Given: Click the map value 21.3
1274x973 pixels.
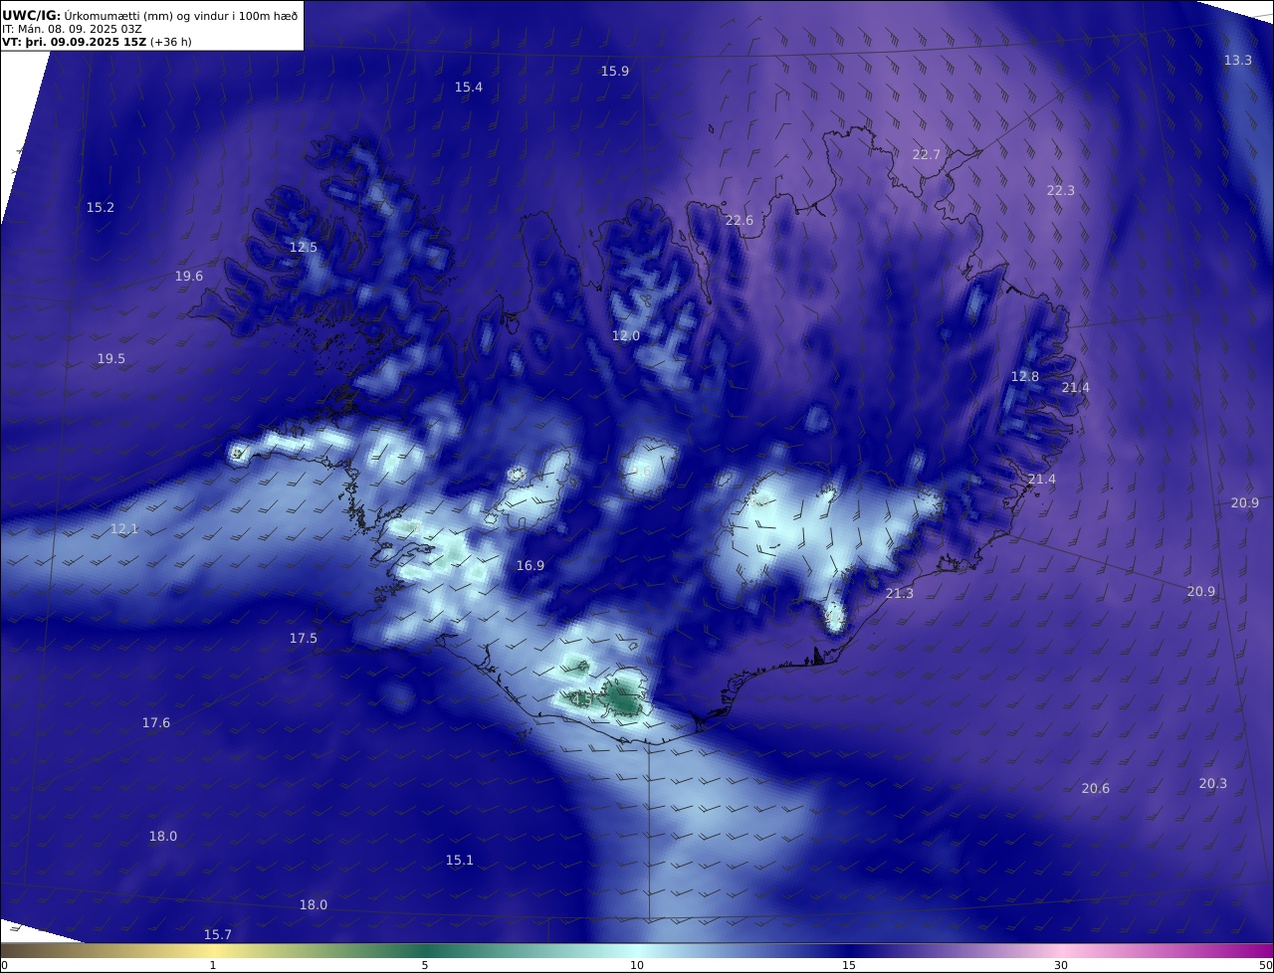Looking at the screenshot, I should tap(900, 594).
